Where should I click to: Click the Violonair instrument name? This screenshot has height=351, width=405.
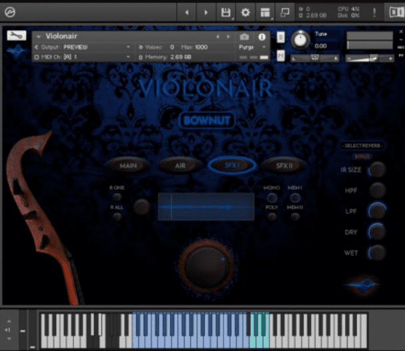(61, 36)
